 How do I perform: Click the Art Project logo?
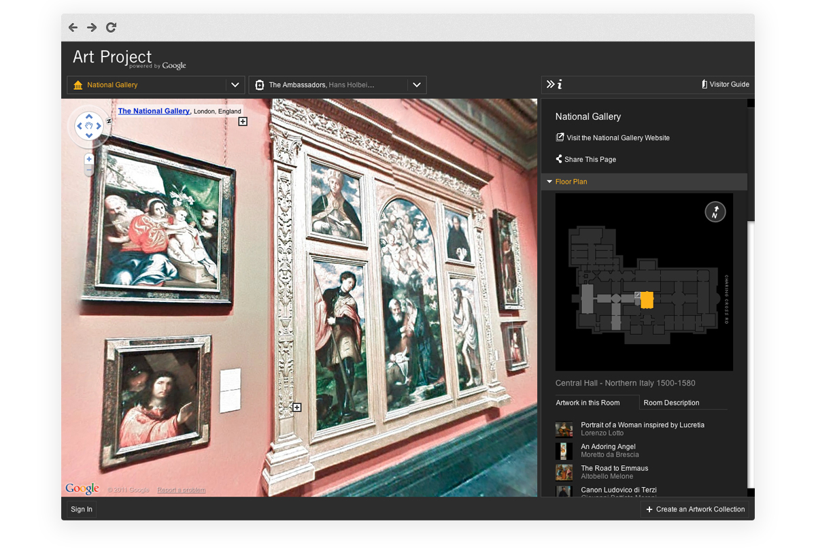(129, 59)
